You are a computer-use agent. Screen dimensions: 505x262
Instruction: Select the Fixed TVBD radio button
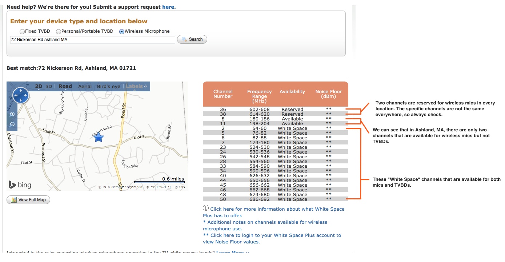[x=22, y=32]
